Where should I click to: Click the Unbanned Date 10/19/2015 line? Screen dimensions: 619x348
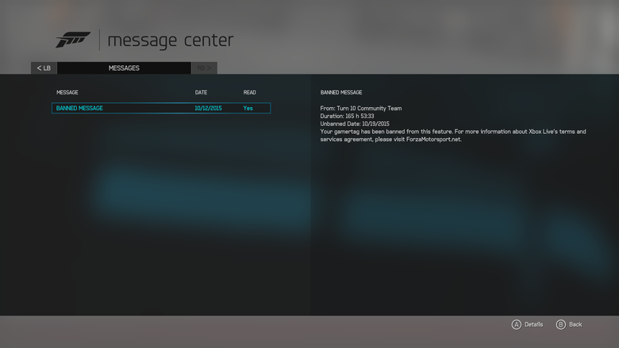click(355, 124)
